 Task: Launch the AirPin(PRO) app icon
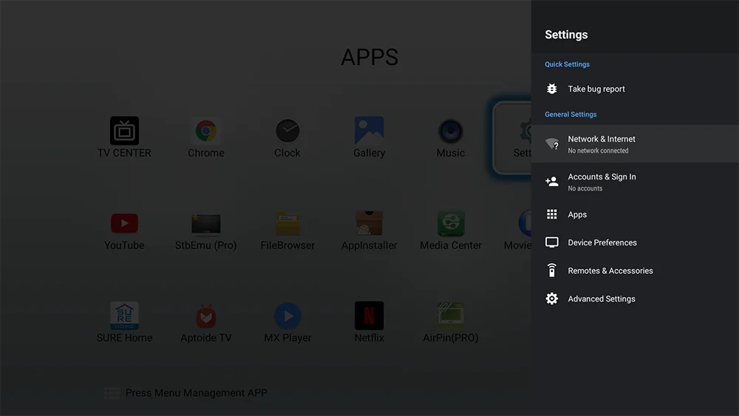point(451,316)
